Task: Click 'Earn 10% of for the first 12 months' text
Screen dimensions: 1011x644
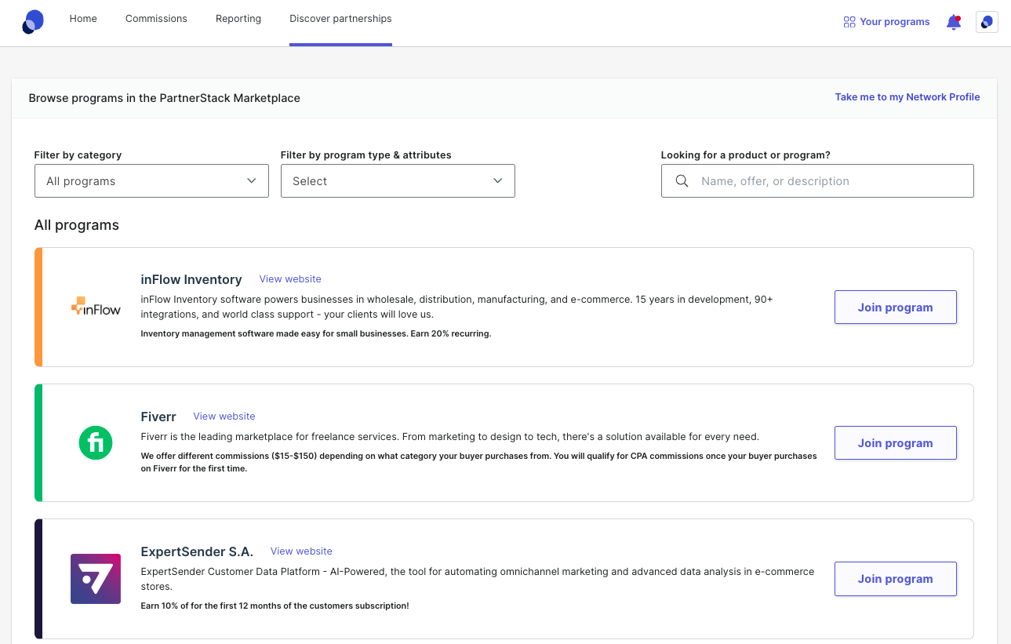Action: (x=275, y=606)
